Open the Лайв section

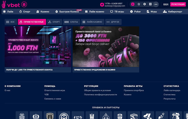point(8,11)
